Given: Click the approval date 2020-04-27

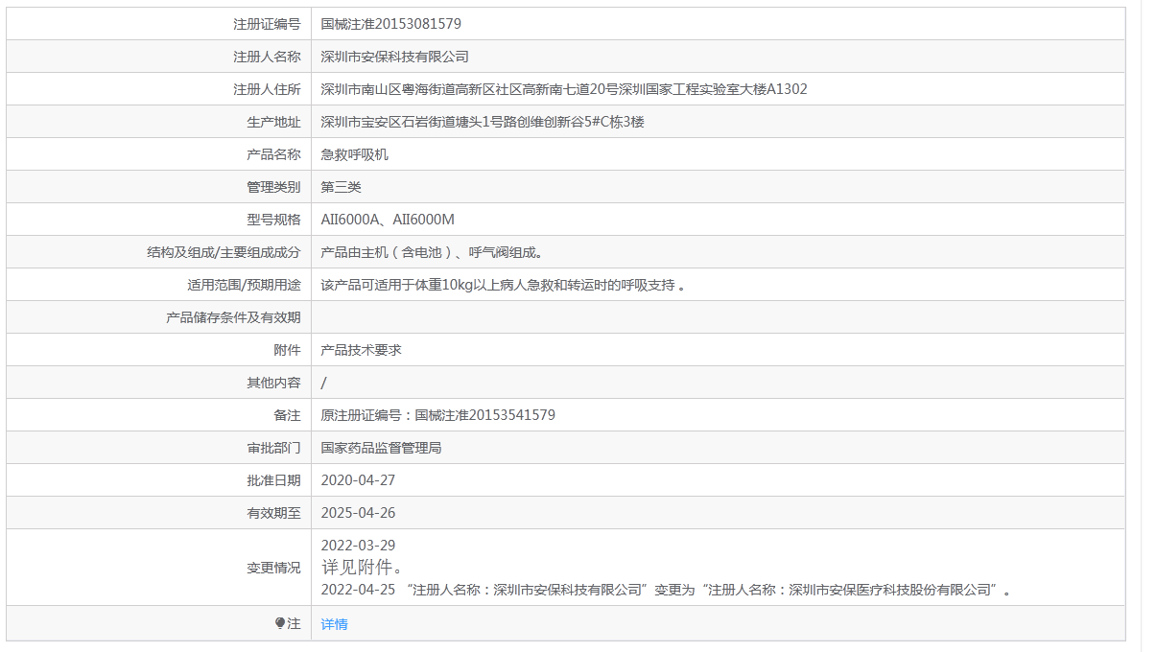Looking at the screenshot, I should [358, 480].
